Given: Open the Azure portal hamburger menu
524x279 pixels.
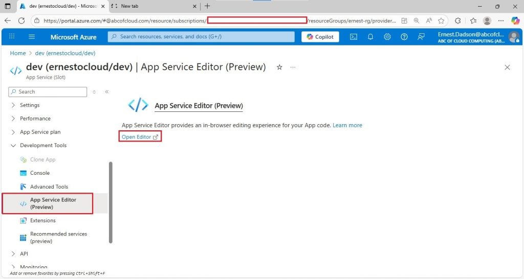Looking at the screenshot, I should point(32,37).
